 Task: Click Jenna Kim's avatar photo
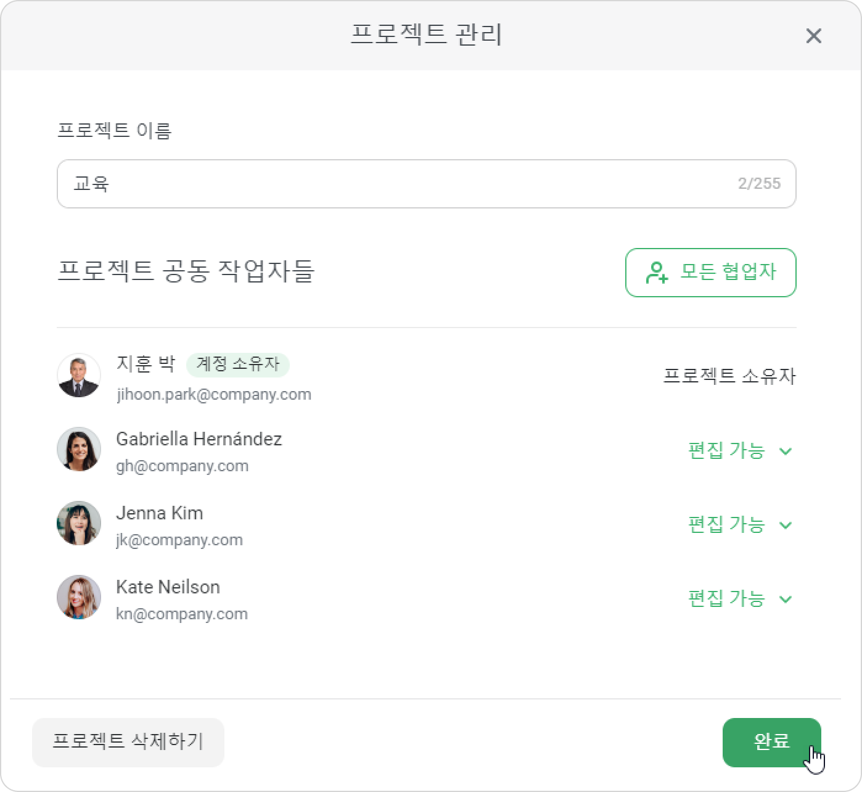point(79,523)
